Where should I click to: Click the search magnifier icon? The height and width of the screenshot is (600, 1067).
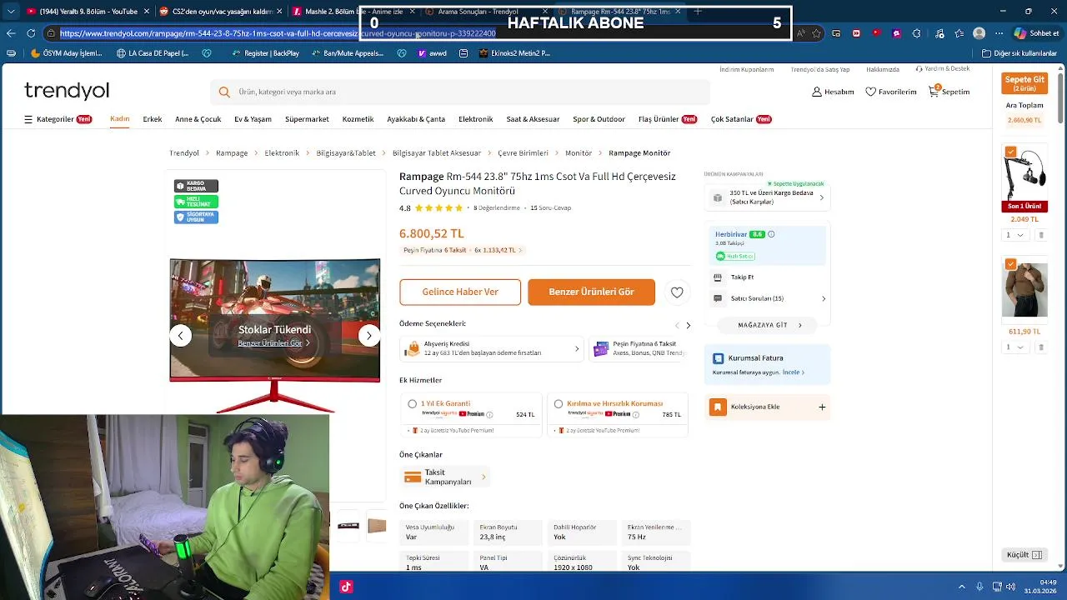[224, 92]
